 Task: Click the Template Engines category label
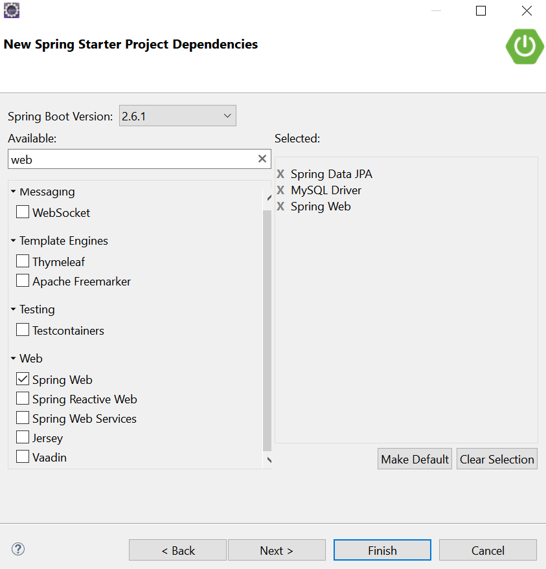click(x=64, y=241)
